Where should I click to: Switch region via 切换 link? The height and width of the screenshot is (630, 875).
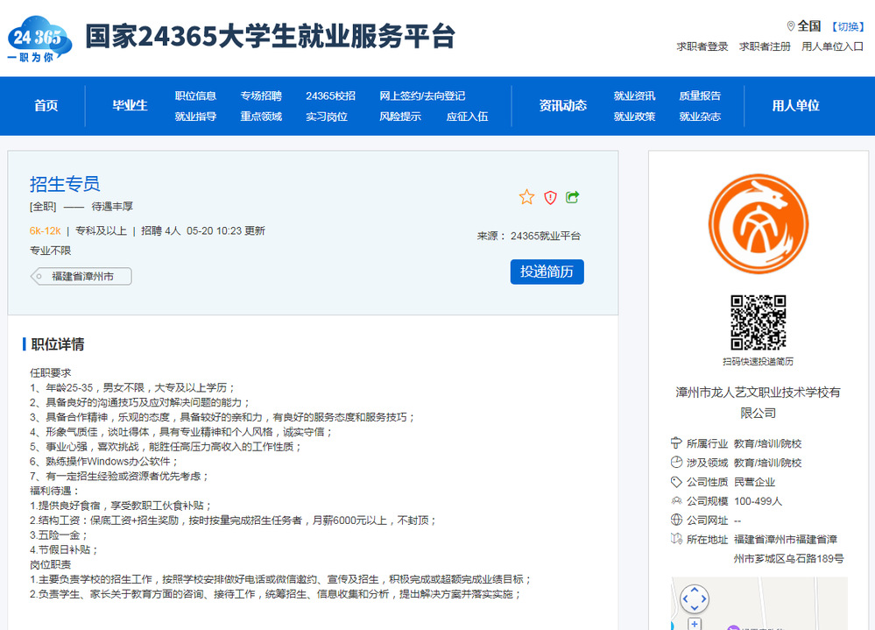pyautogui.click(x=847, y=26)
